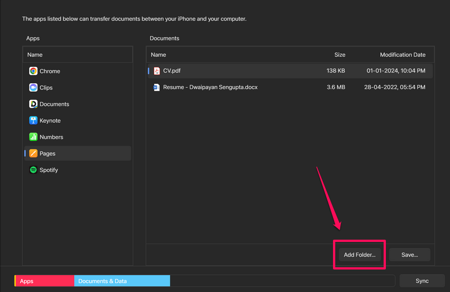Sort documents by Size column
The image size is (450, 292).
340,55
